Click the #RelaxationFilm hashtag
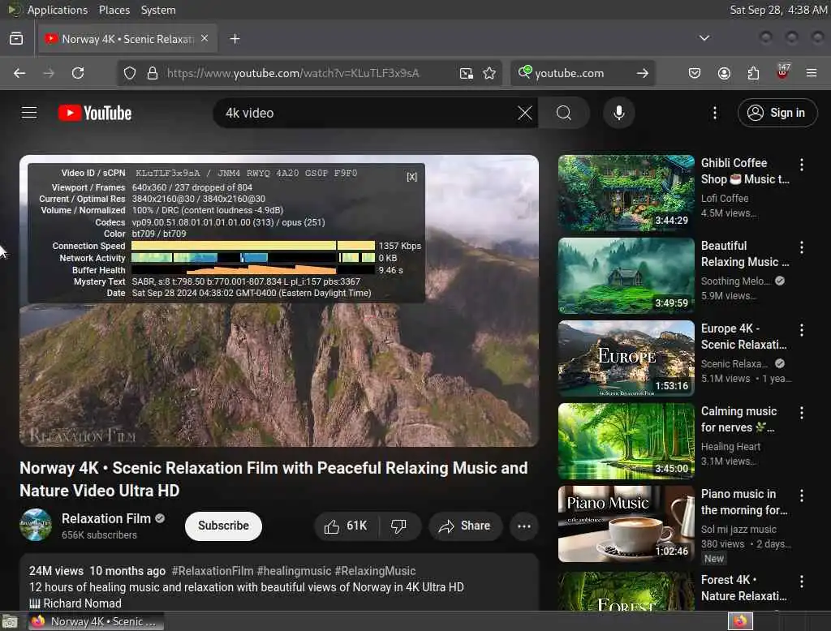This screenshot has height=631, width=831. pos(213,571)
